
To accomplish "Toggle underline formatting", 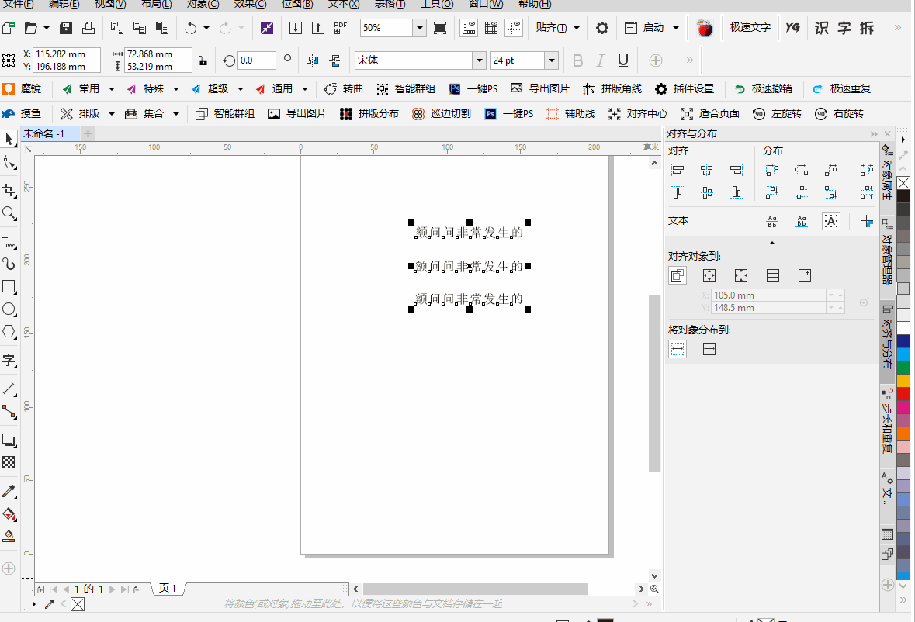I will [x=622, y=60].
